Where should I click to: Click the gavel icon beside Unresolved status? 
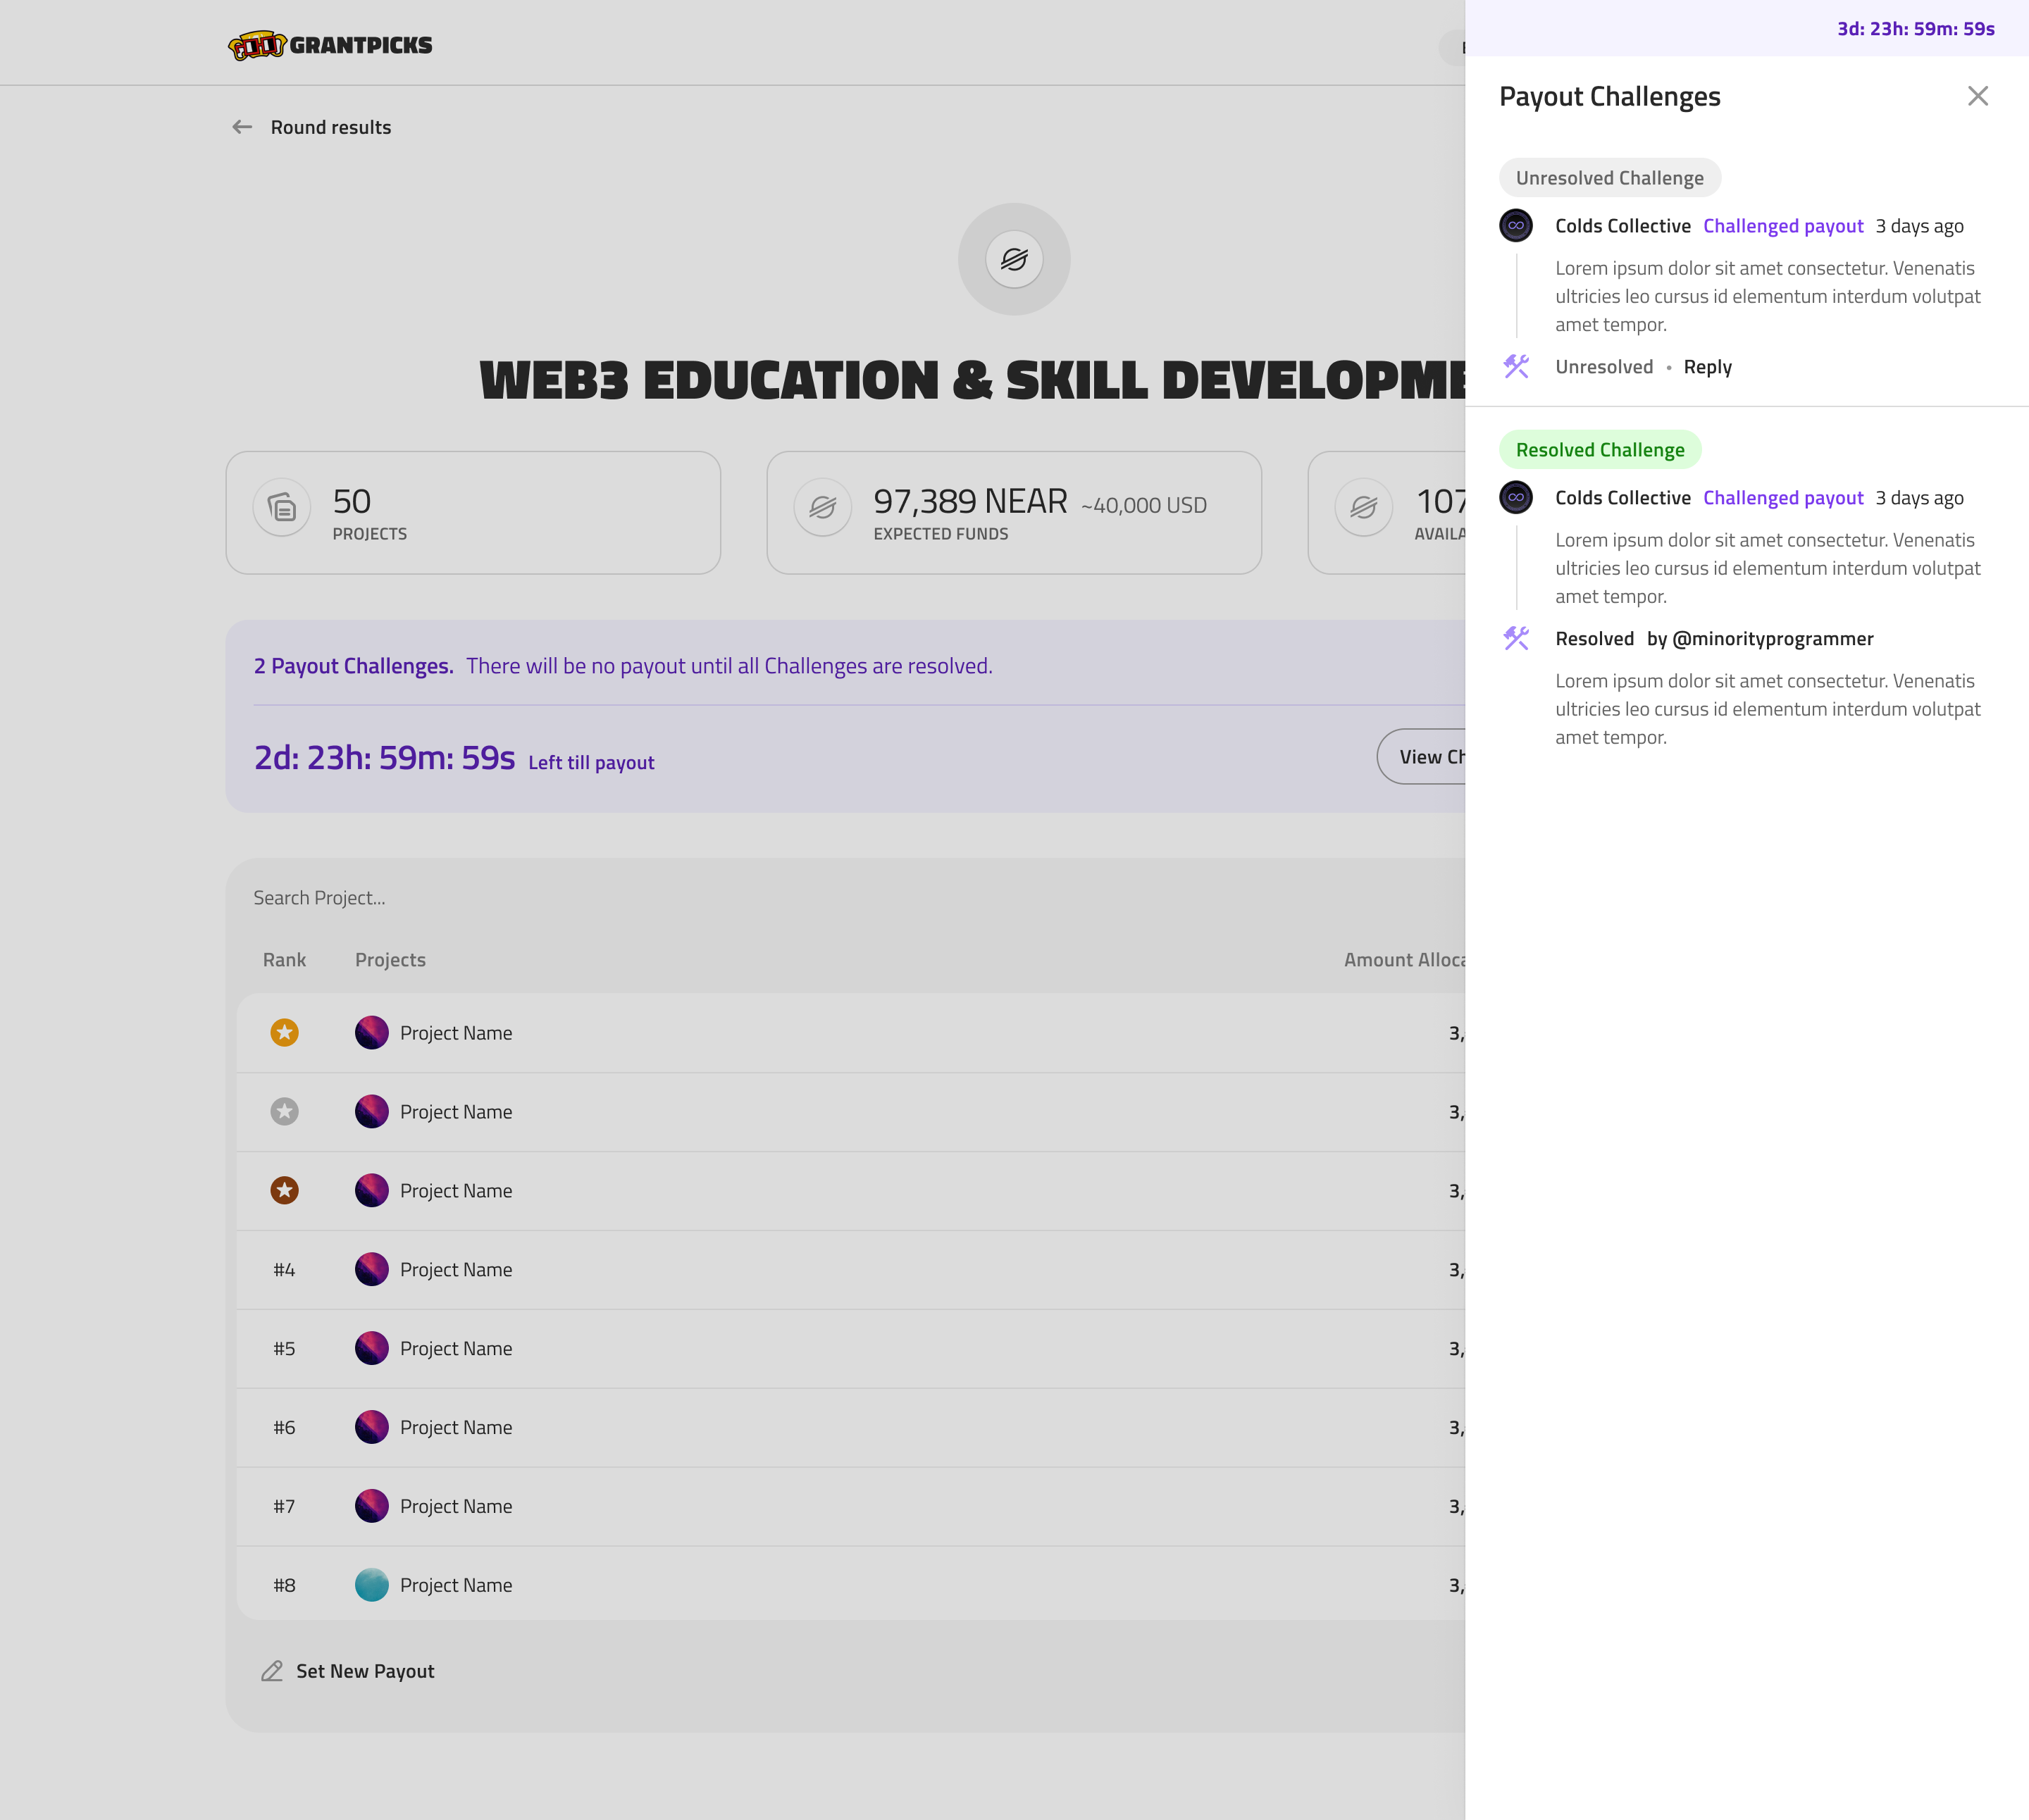tap(1515, 367)
